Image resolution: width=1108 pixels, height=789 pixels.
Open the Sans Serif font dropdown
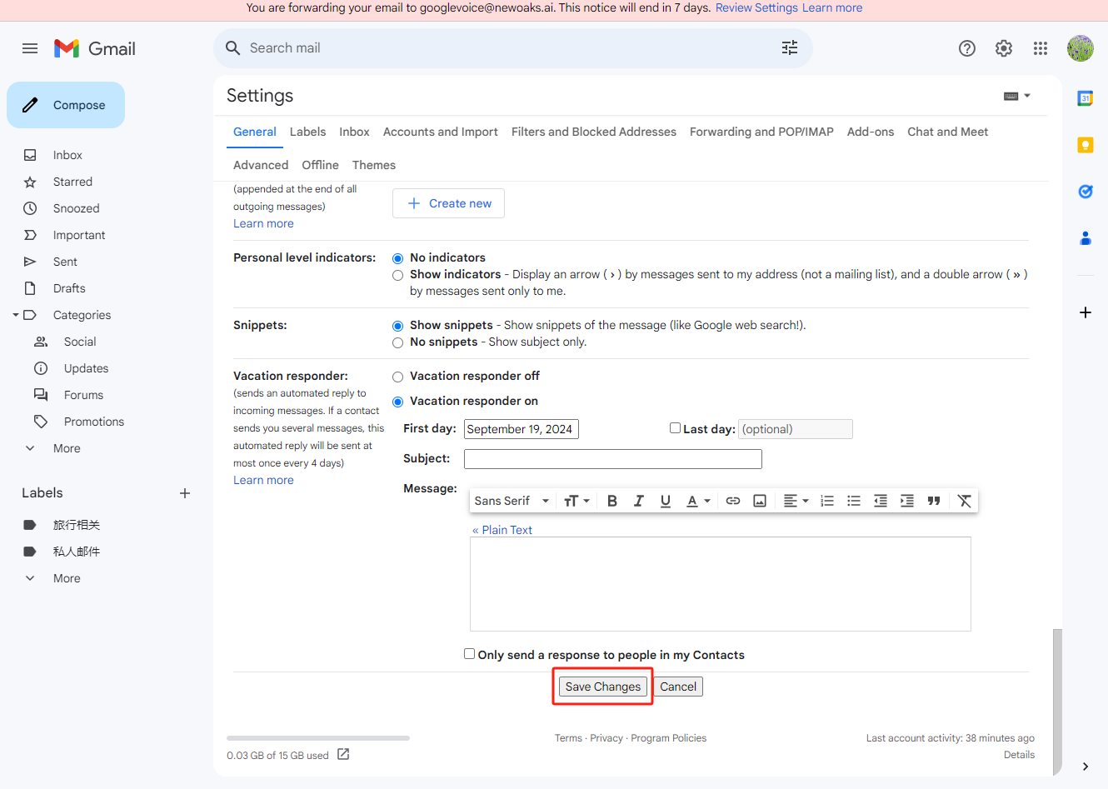tap(512, 501)
